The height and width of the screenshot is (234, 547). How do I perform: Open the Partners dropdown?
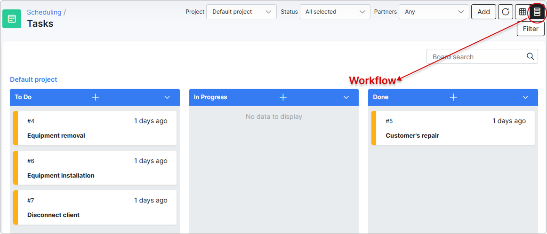point(434,12)
